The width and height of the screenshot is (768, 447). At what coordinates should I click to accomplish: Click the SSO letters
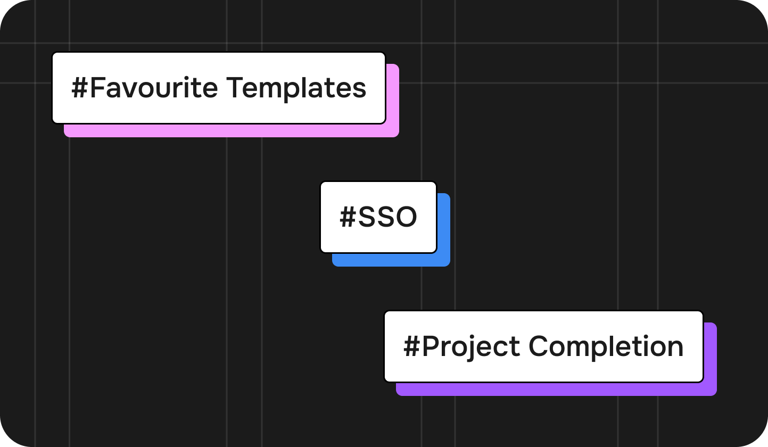[x=387, y=218]
